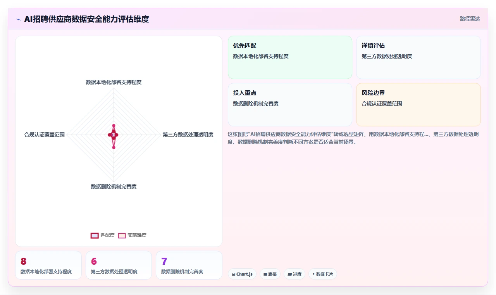Click the radar axis label 第三方数据处理透明度
Viewport: 496px width, 295px height.
tap(188, 135)
